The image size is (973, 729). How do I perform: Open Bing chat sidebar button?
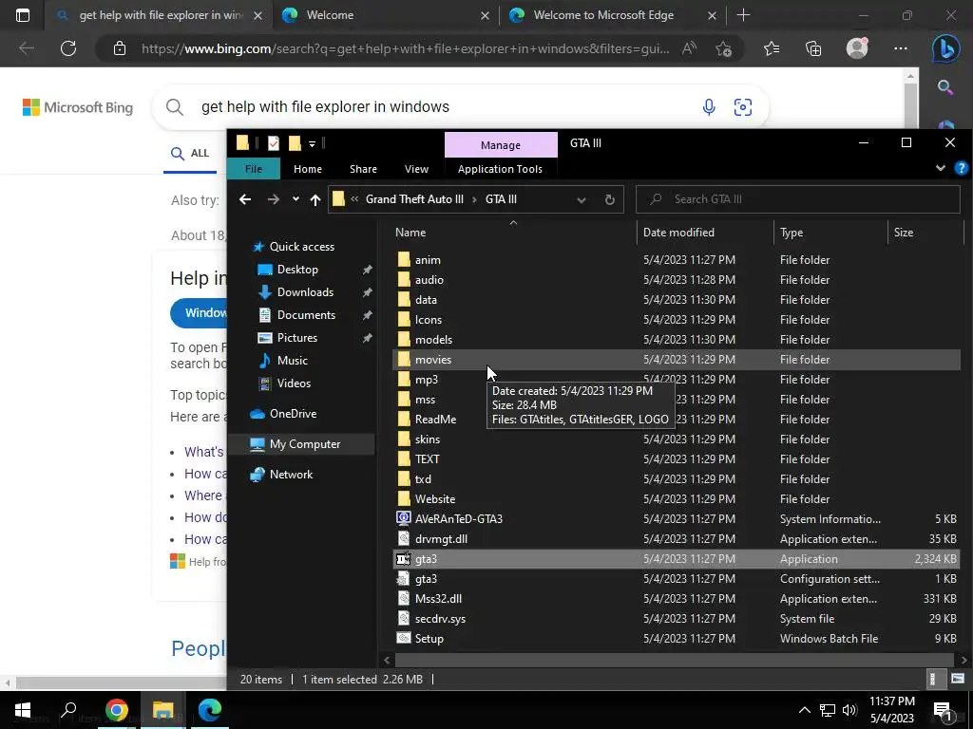click(x=945, y=49)
